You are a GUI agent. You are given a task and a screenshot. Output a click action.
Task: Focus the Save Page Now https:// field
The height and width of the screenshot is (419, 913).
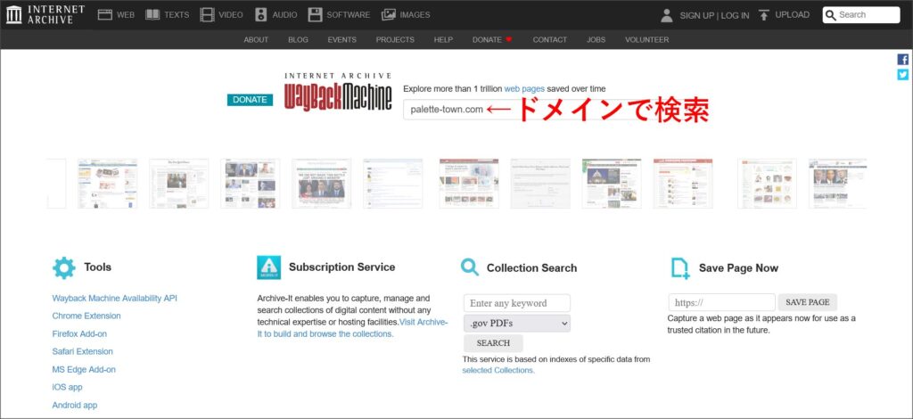click(721, 302)
